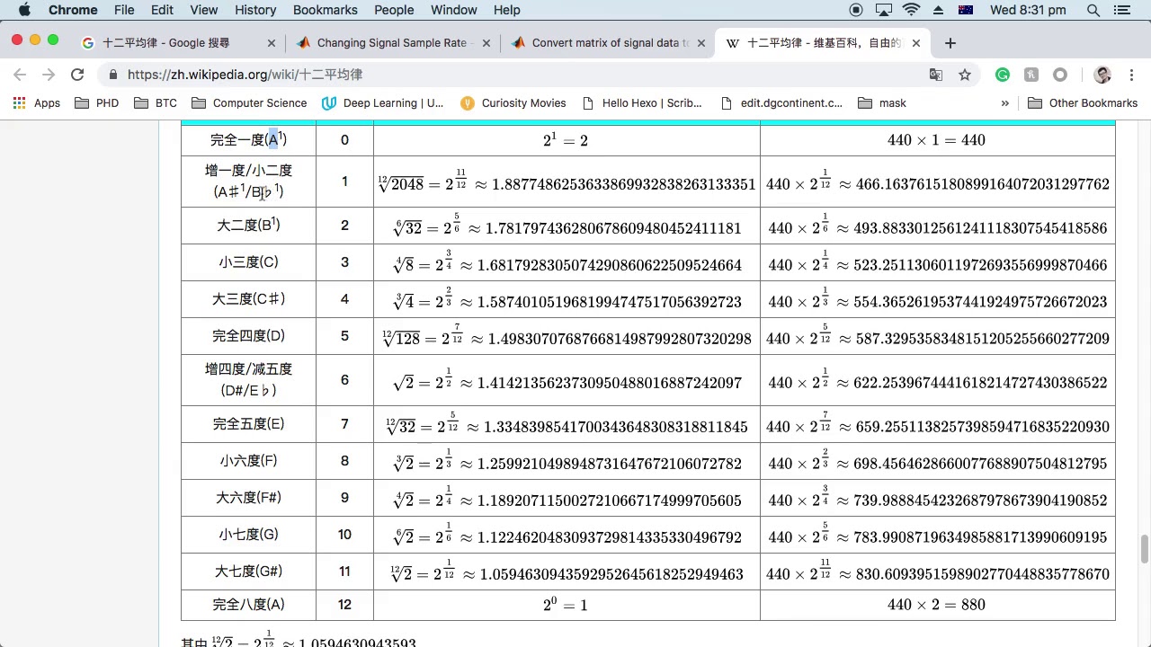Click the 小七度(G) table cell

pos(248,535)
